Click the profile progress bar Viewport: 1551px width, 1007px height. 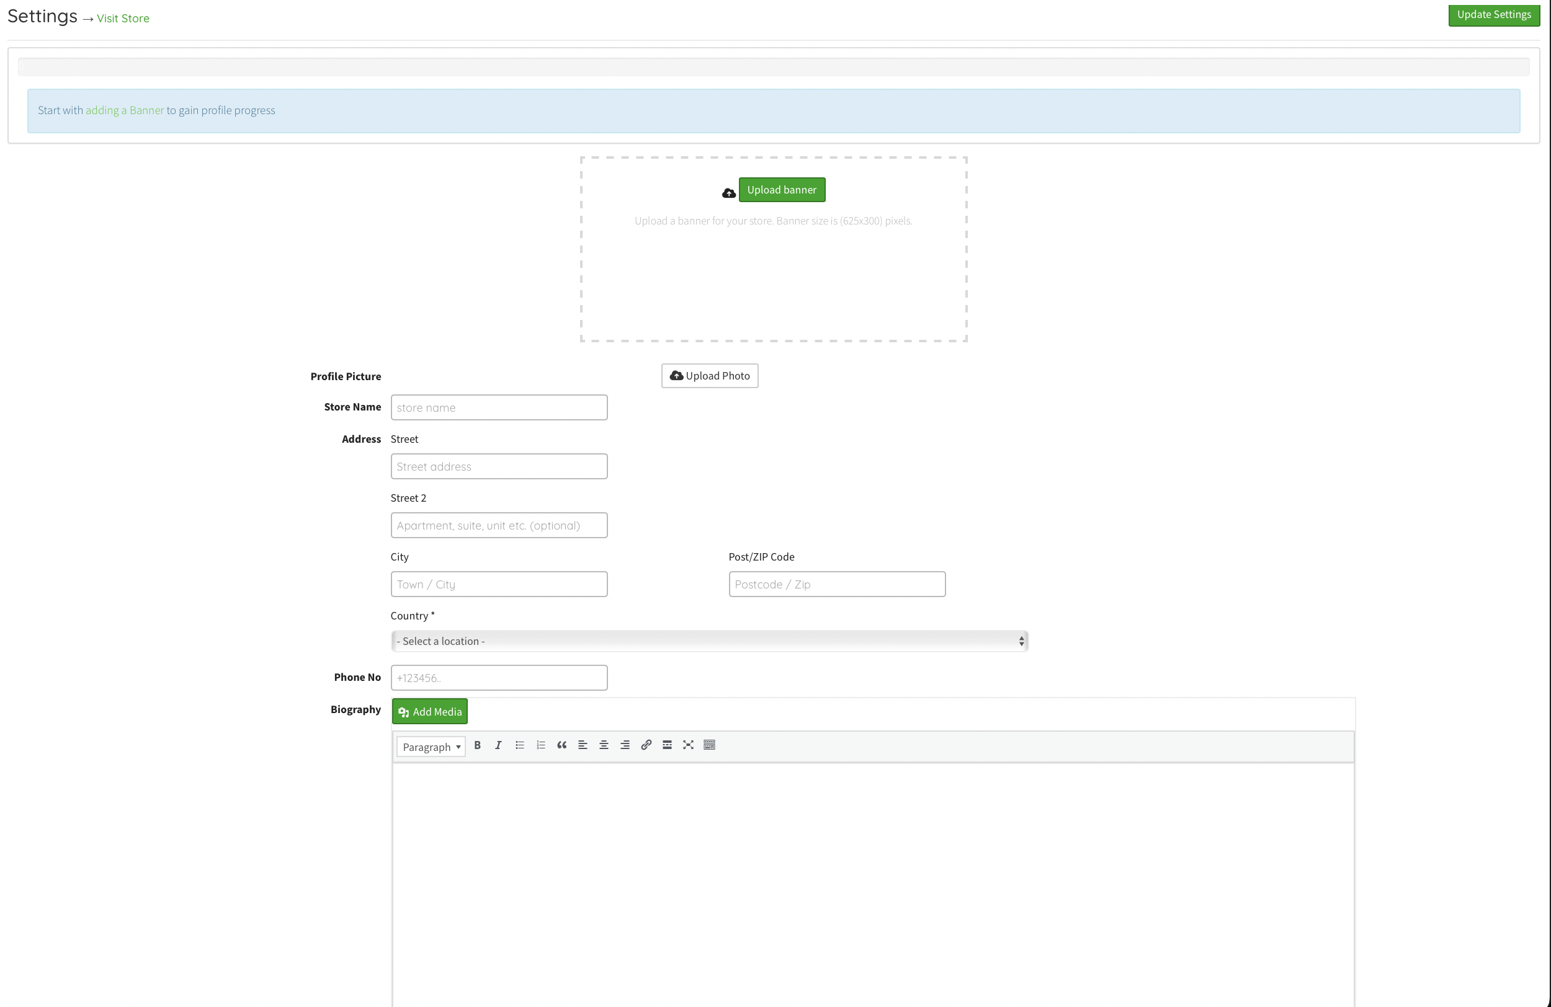click(774, 66)
